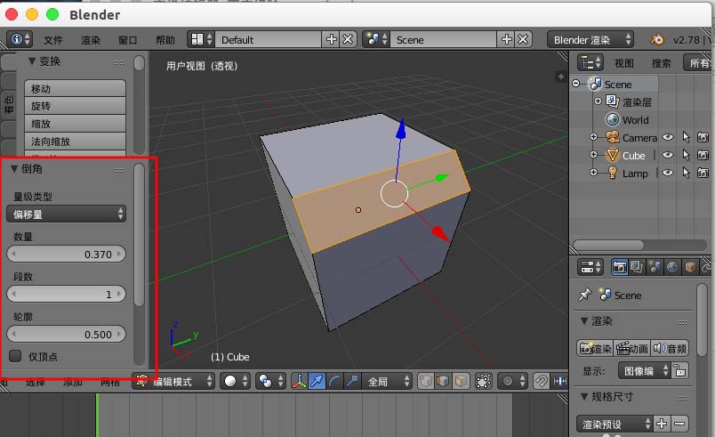Enable vertex select mode
Screen dimensions: 715x437
[x=425, y=381]
